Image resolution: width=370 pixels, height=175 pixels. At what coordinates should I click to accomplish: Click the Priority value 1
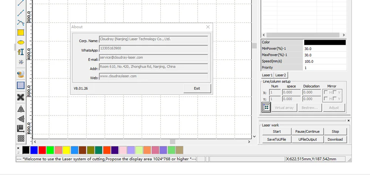[325, 68]
